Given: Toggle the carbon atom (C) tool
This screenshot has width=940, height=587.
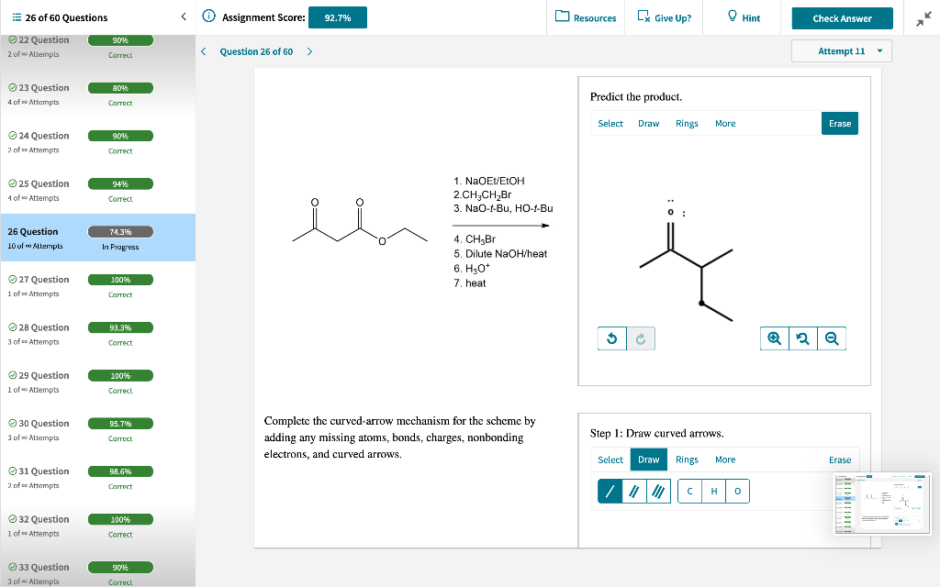Looking at the screenshot, I should click(x=689, y=491).
